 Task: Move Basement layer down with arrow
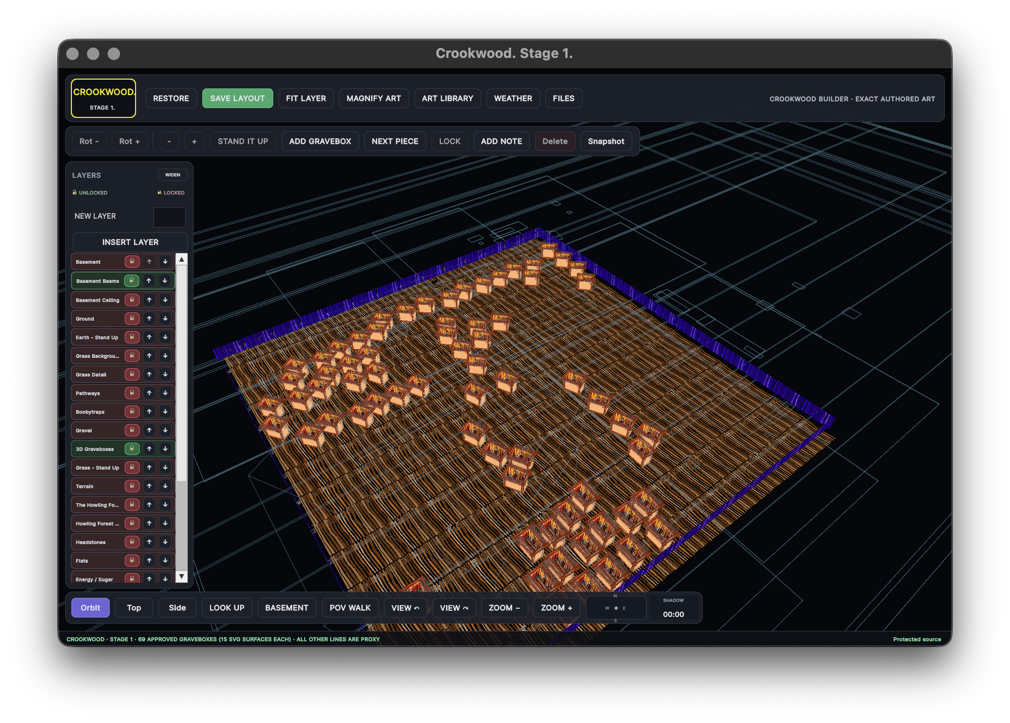165,262
